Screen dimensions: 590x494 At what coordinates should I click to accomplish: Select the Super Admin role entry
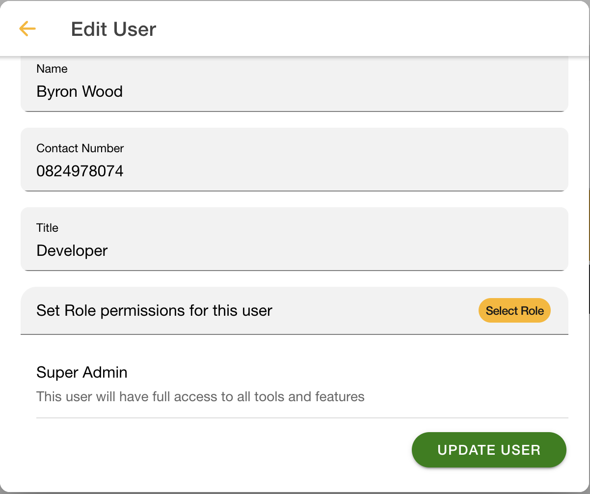82,373
